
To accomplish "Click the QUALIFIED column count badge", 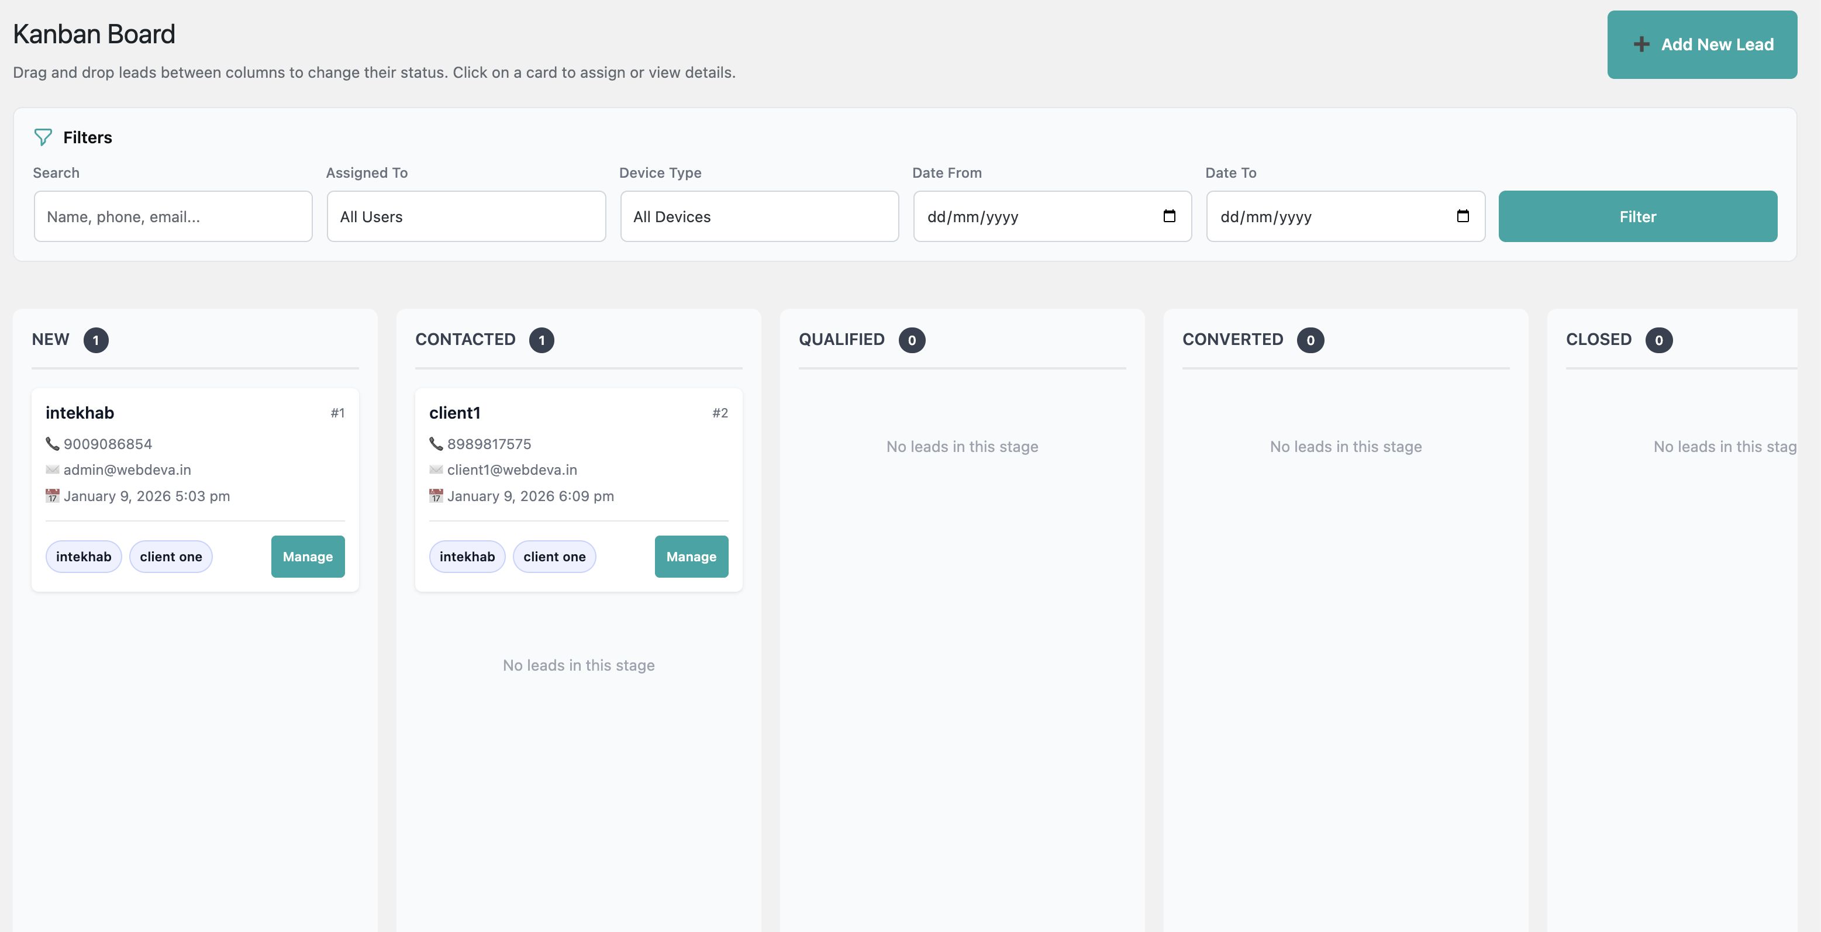I will [x=911, y=340].
